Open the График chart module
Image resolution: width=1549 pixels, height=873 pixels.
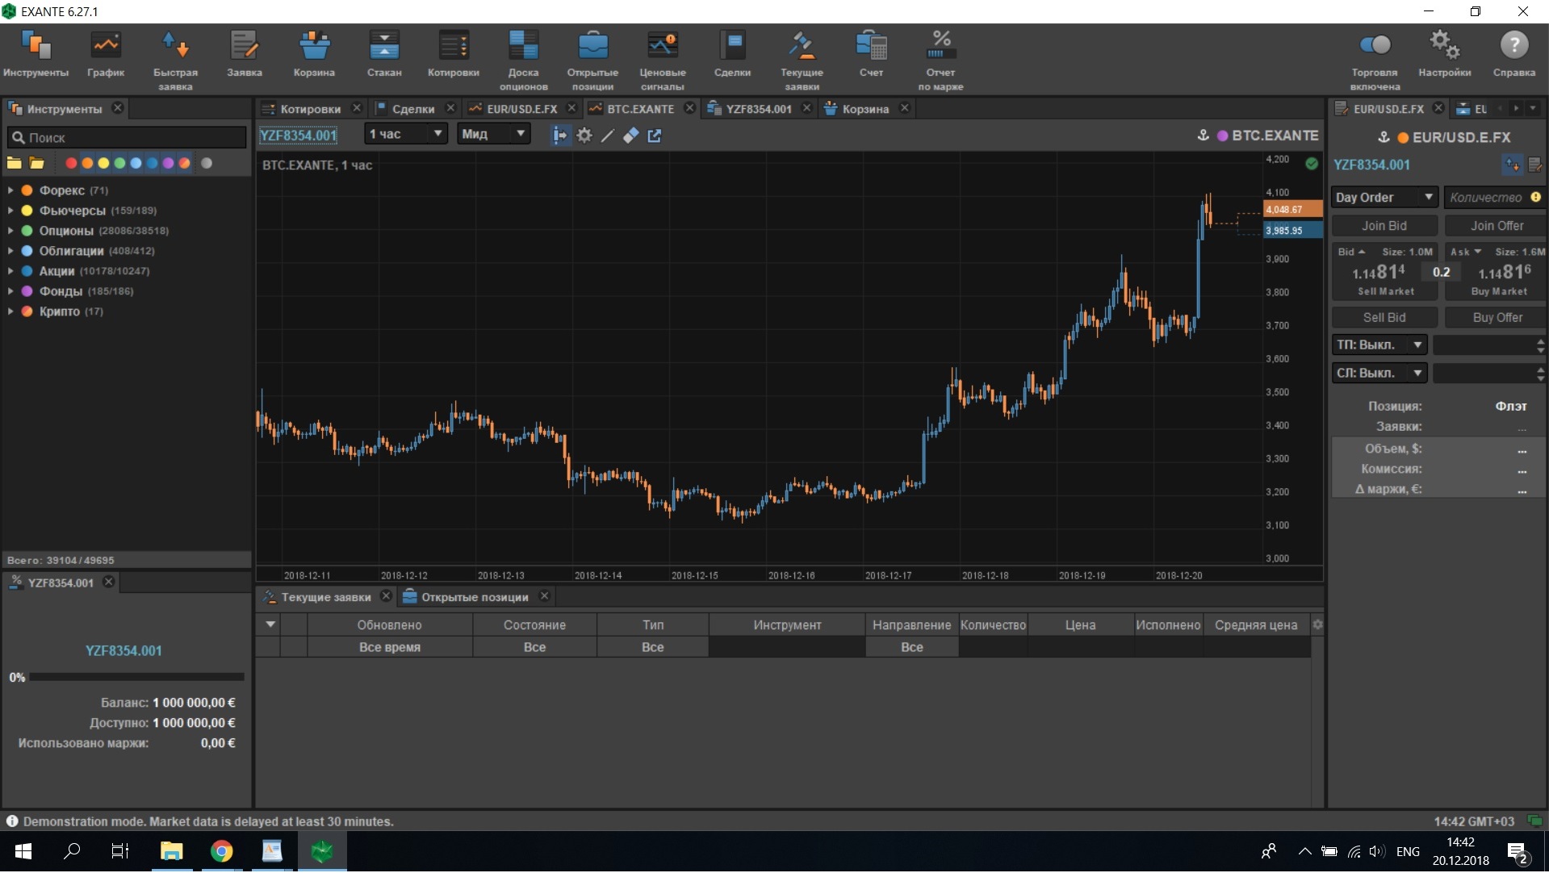click(x=106, y=55)
